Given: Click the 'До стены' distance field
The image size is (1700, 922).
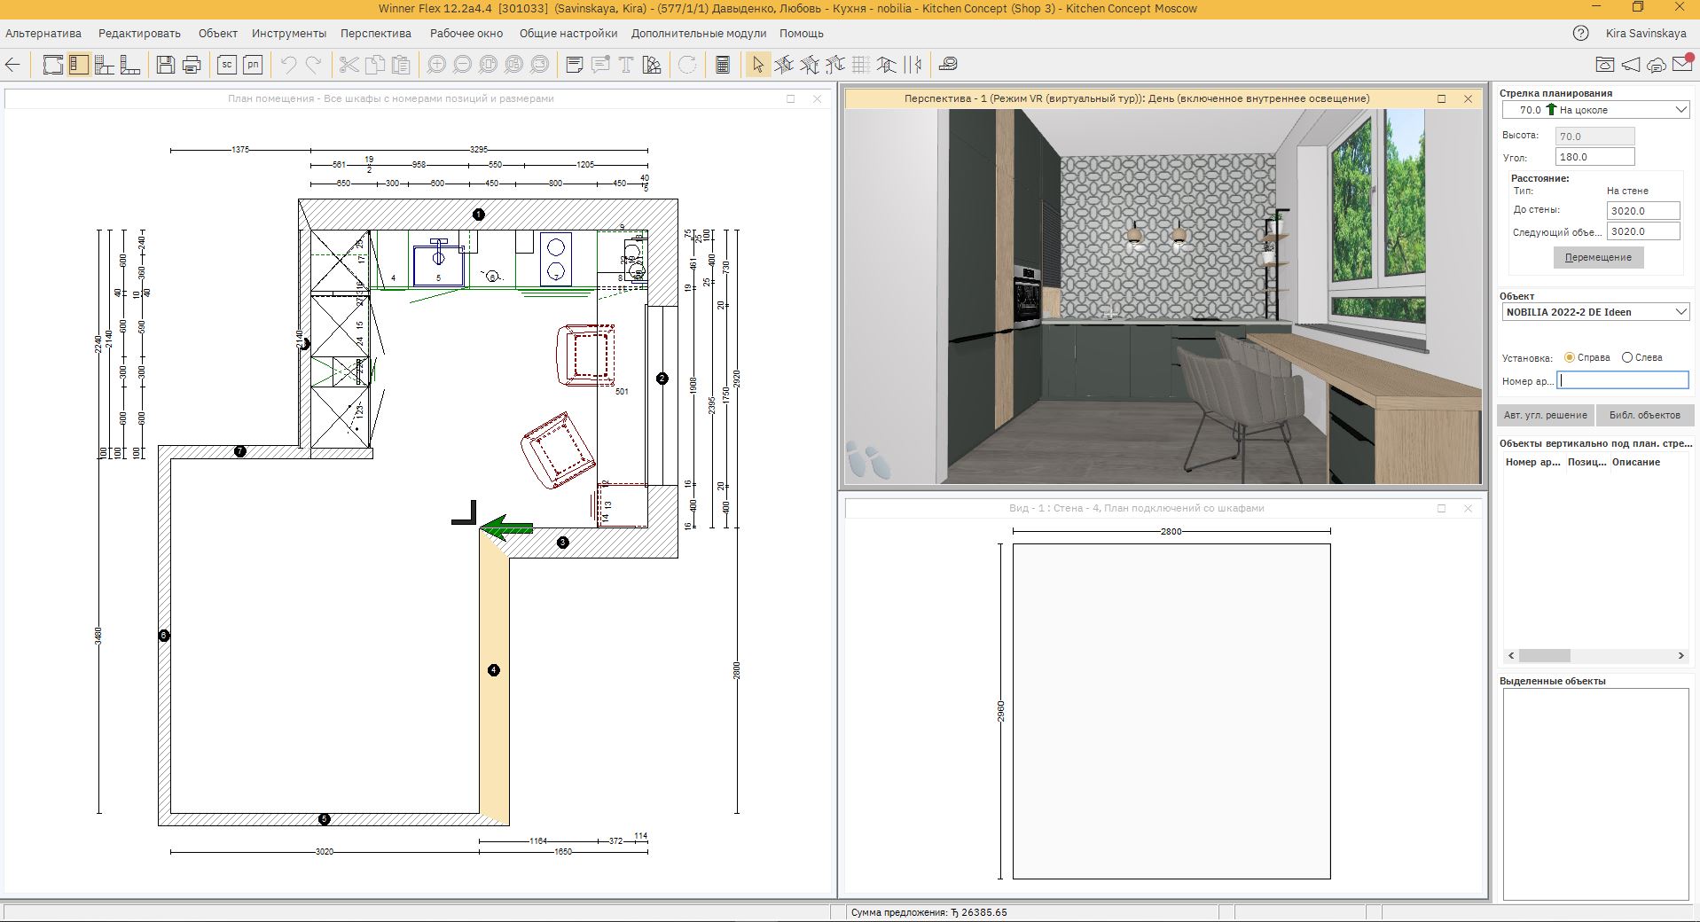Looking at the screenshot, I should [1643, 211].
